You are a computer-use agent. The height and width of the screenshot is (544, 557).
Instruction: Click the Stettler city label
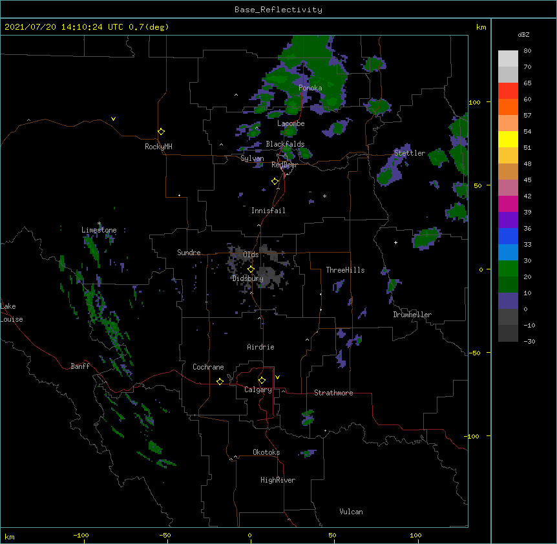pos(409,153)
